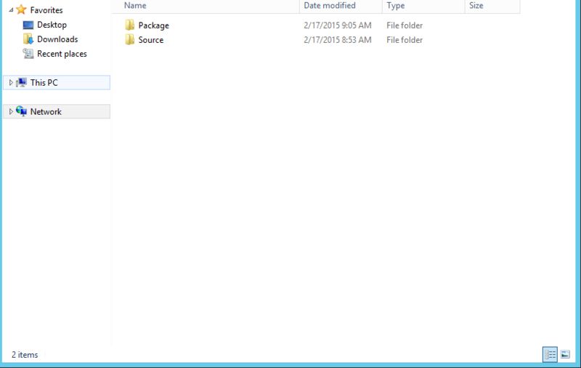Sort by Type column header
The height and width of the screenshot is (368, 581).
396,6
